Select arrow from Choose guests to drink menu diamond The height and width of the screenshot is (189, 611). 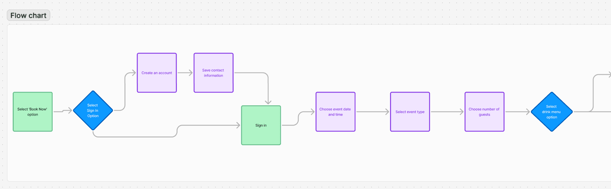(518, 112)
